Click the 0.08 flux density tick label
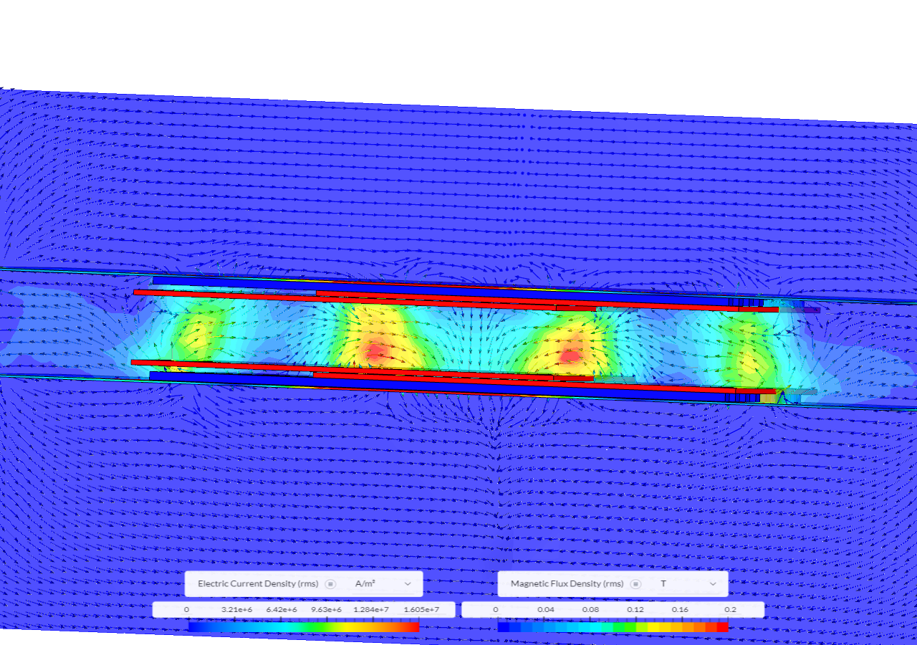The height and width of the screenshot is (645, 917). point(590,609)
